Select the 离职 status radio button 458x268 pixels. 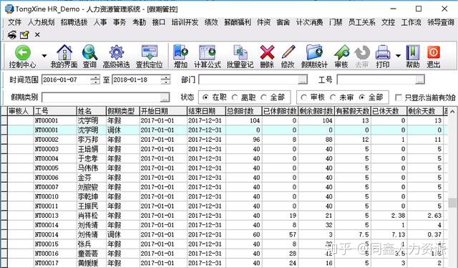coord(234,97)
